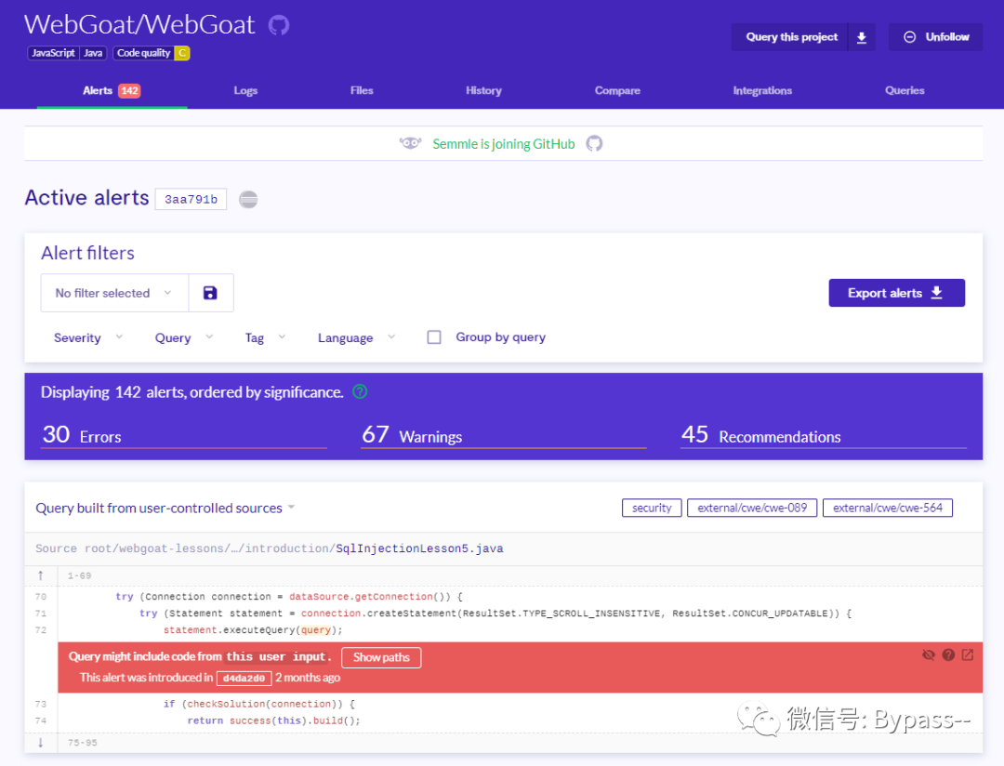Click the JavaScript language badge
The height and width of the screenshot is (766, 1004).
[x=53, y=53]
